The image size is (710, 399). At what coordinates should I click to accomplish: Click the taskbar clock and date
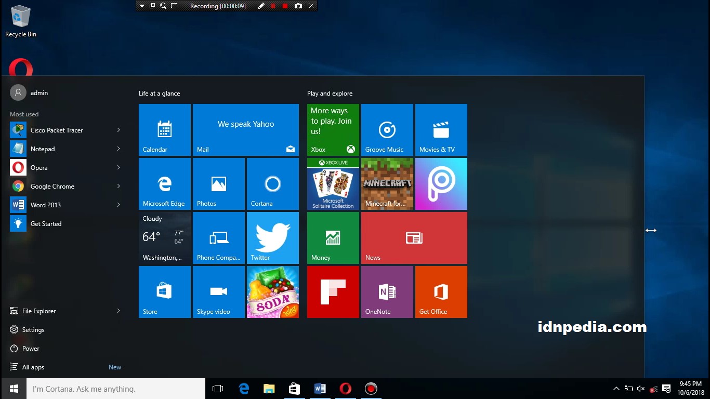tap(690, 388)
